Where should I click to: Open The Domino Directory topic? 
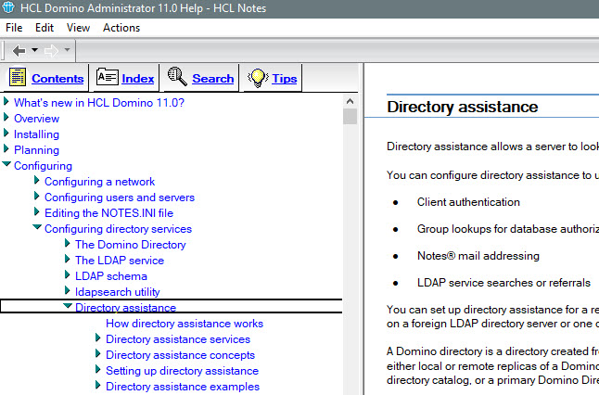(130, 245)
